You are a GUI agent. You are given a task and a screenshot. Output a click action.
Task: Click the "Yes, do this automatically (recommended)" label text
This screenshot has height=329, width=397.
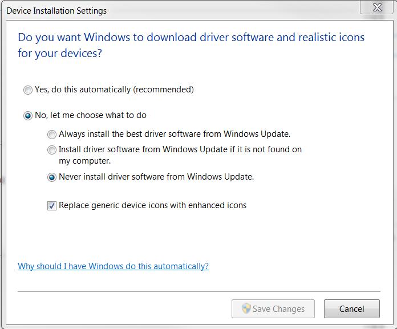pyautogui.click(x=114, y=90)
